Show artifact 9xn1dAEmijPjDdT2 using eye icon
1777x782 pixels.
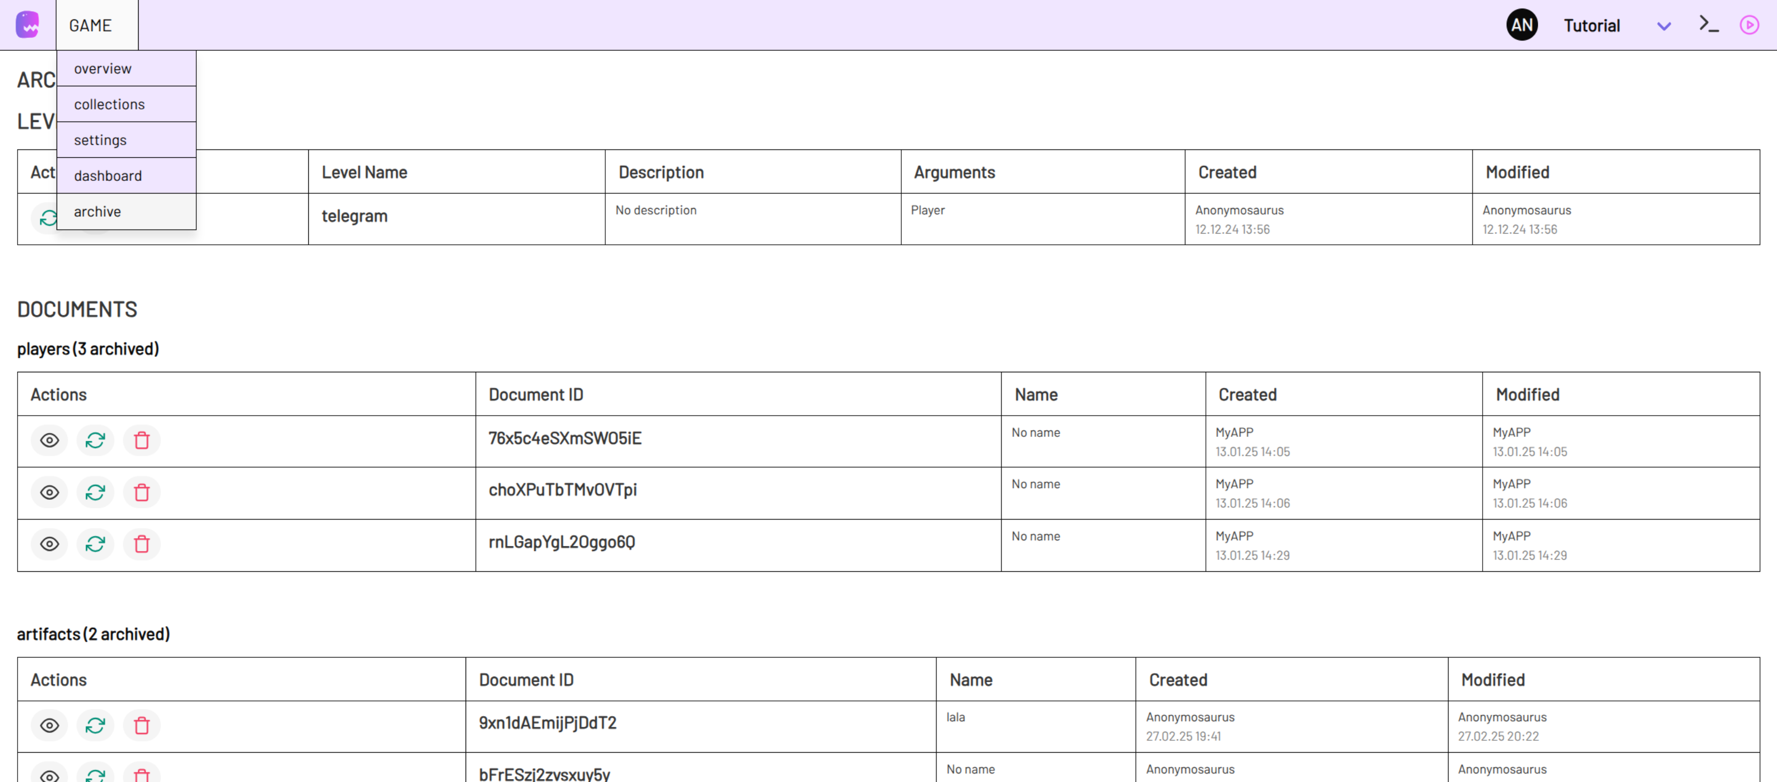tap(49, 725)
